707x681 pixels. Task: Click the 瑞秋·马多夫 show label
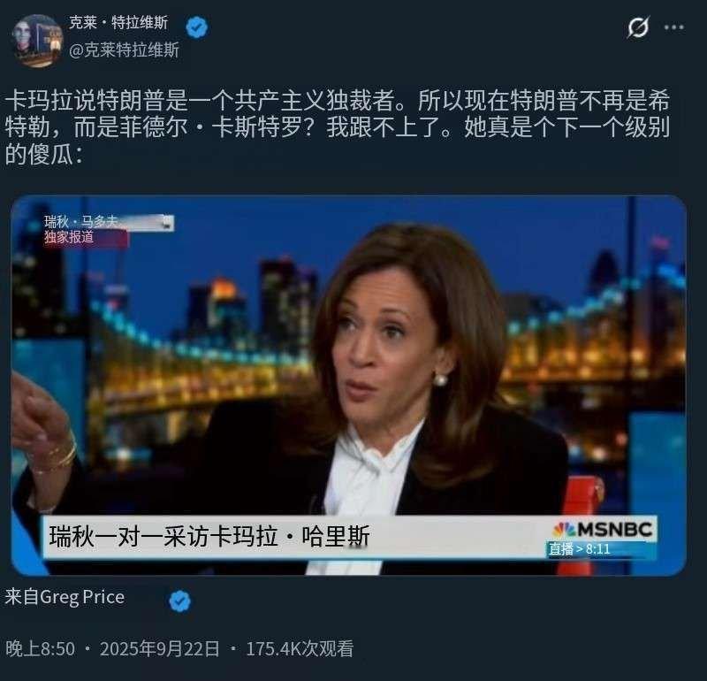point(80,222)
